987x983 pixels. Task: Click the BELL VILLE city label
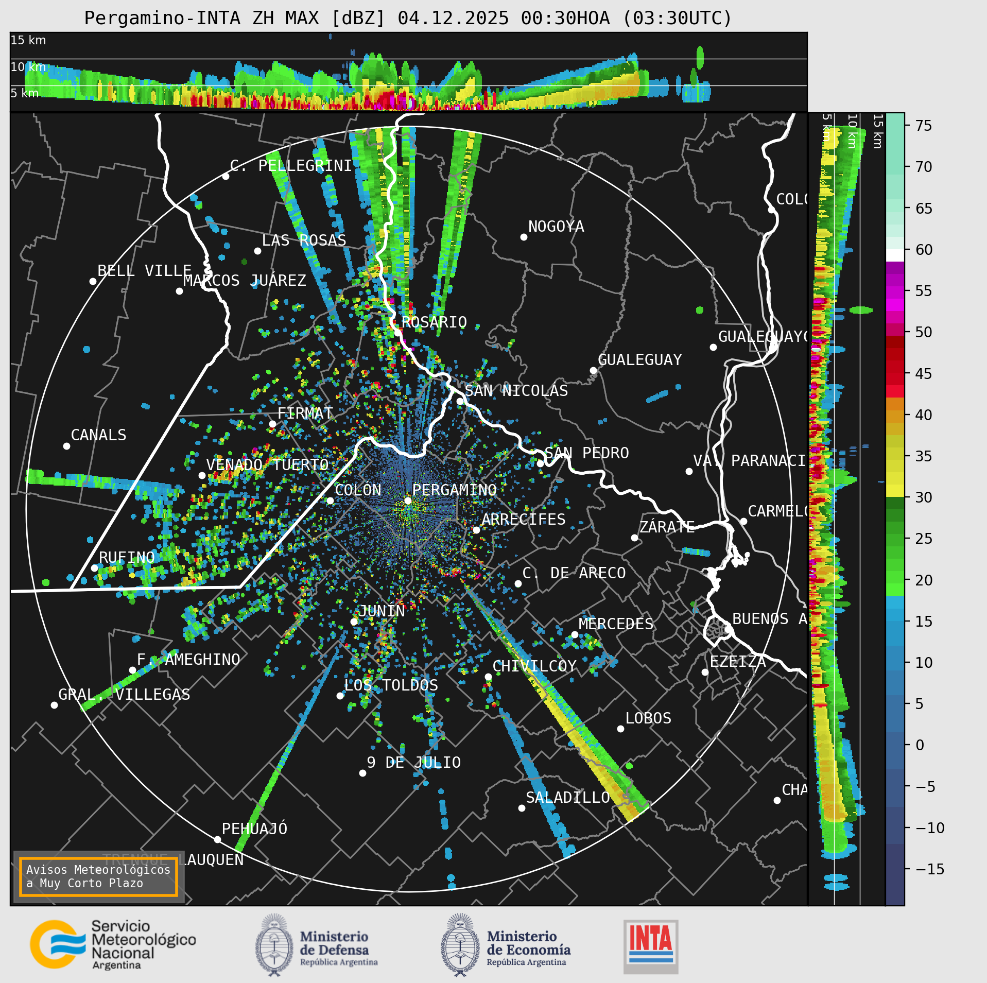point(144,271)
